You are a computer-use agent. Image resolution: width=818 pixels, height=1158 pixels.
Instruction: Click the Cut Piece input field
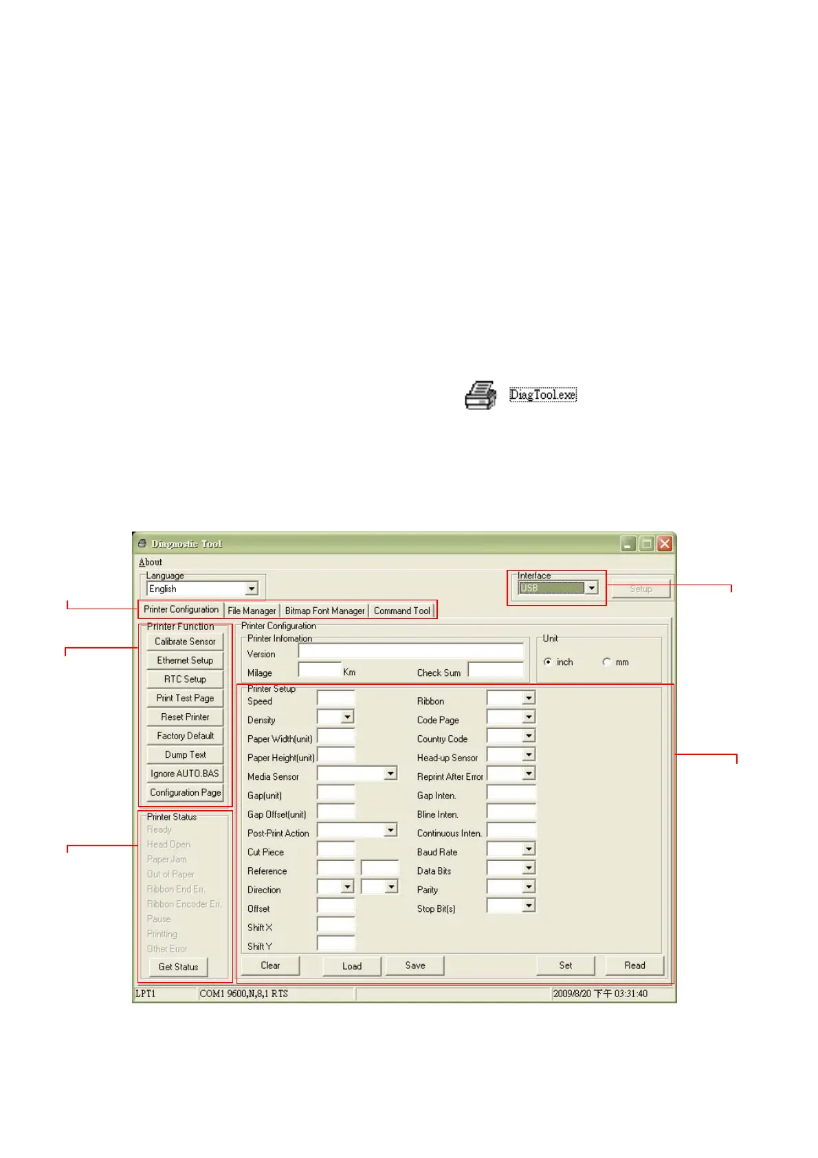point(336,849)
